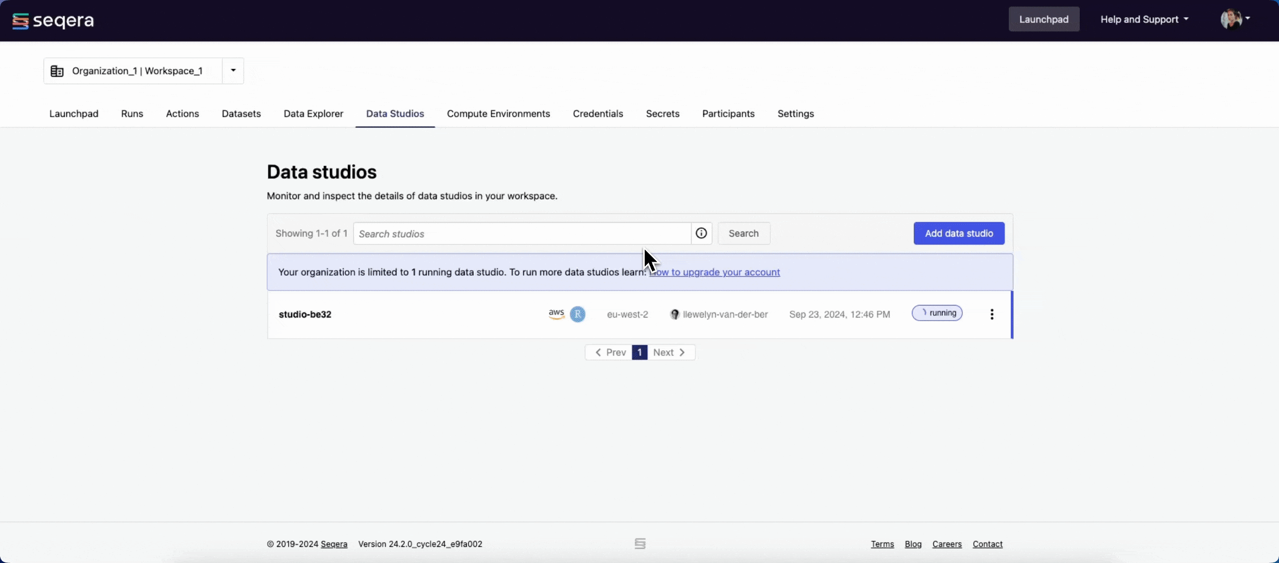Select the Credentials tab
The height and width of the screenshot is (563, 1279).
(597, 114)
